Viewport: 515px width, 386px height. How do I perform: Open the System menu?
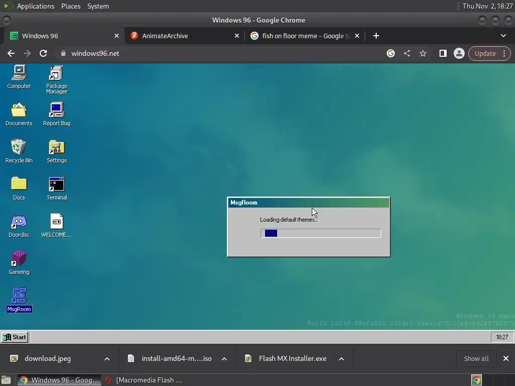click(x=98, y=6)
